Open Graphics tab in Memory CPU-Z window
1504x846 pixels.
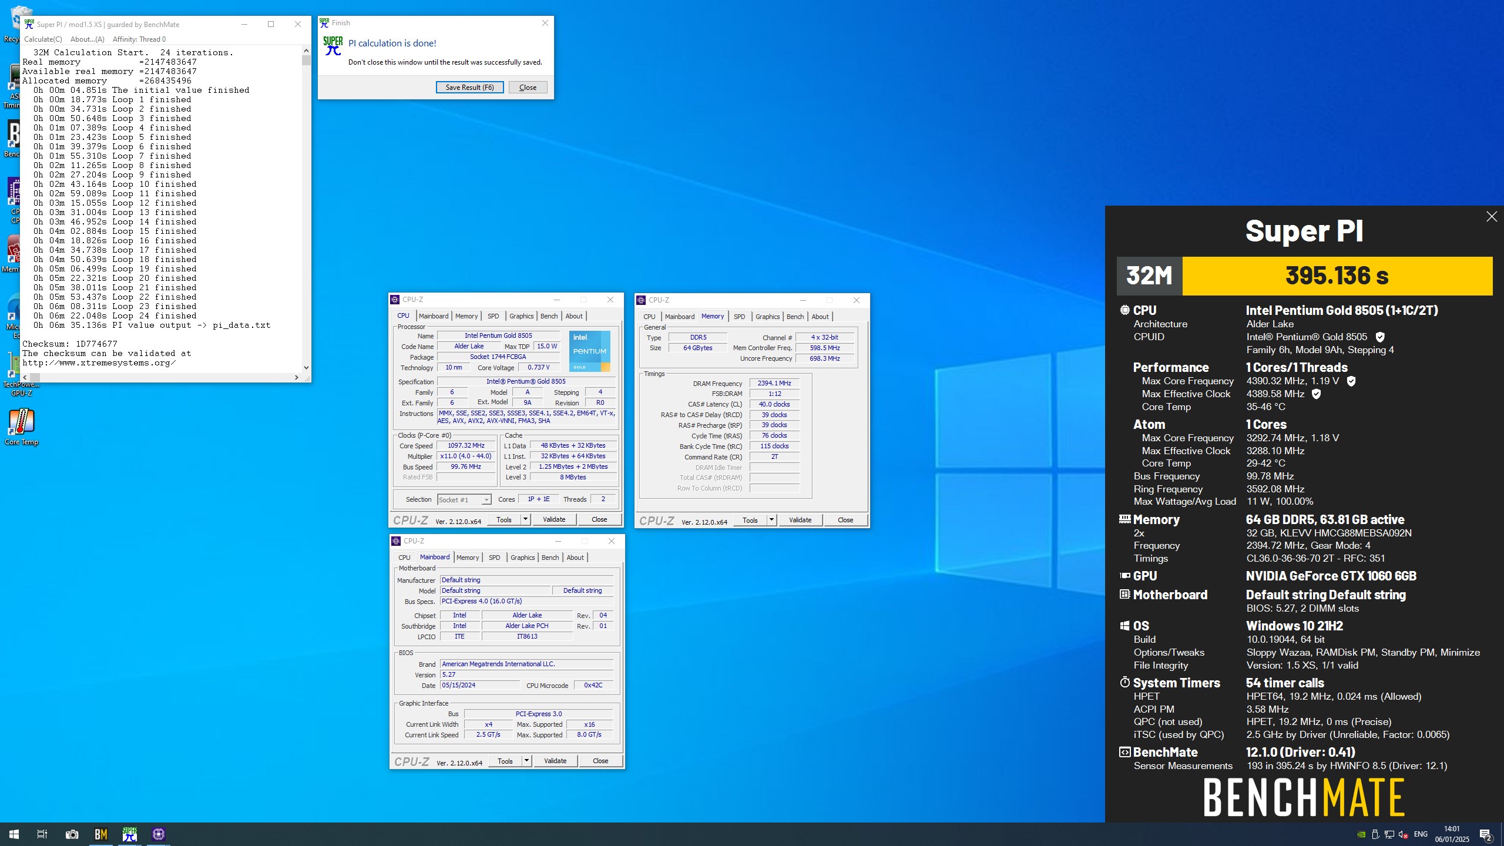point(767,317)
